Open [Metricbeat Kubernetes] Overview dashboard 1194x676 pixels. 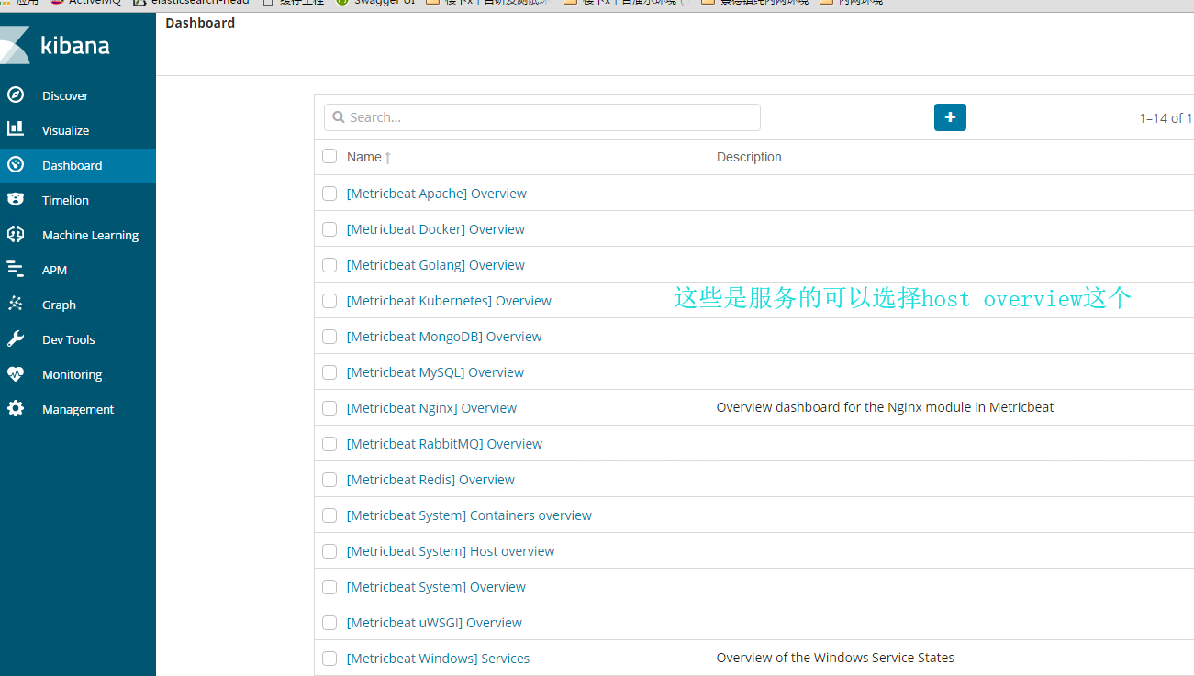[x=449, y=301]
